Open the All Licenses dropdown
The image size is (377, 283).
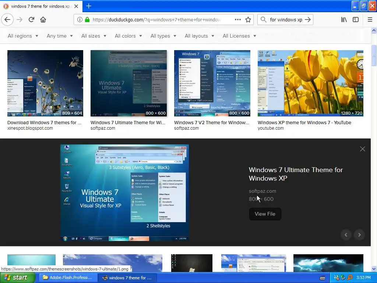(x=239, y=36)
